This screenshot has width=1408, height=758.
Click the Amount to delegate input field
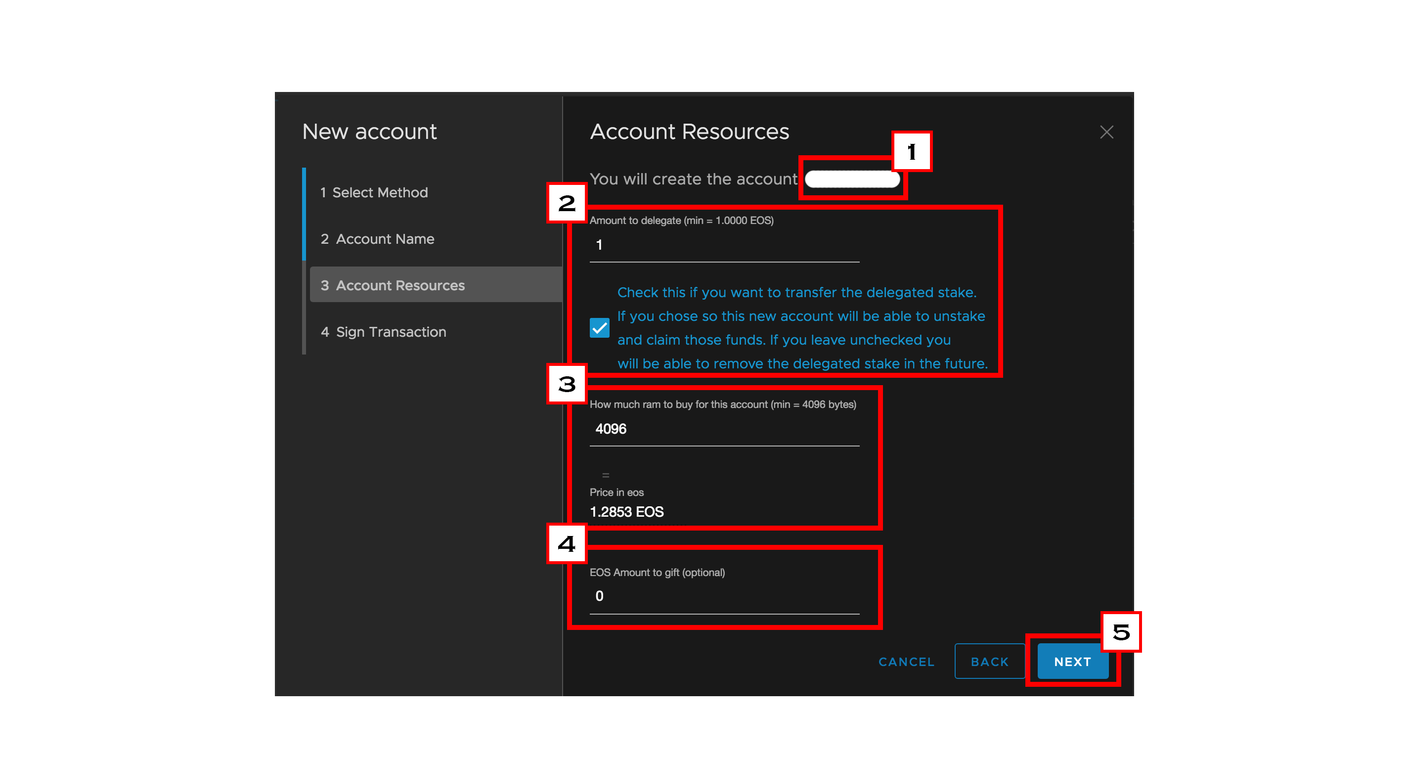[724, 245]
